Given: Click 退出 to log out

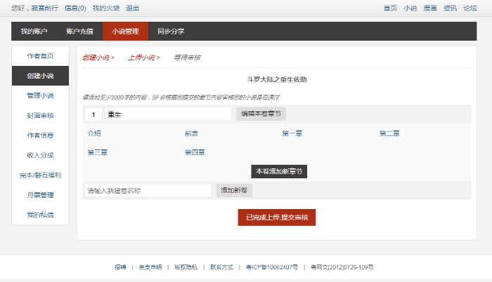Looking at the screenshot, I should click(x=132, y=8).
